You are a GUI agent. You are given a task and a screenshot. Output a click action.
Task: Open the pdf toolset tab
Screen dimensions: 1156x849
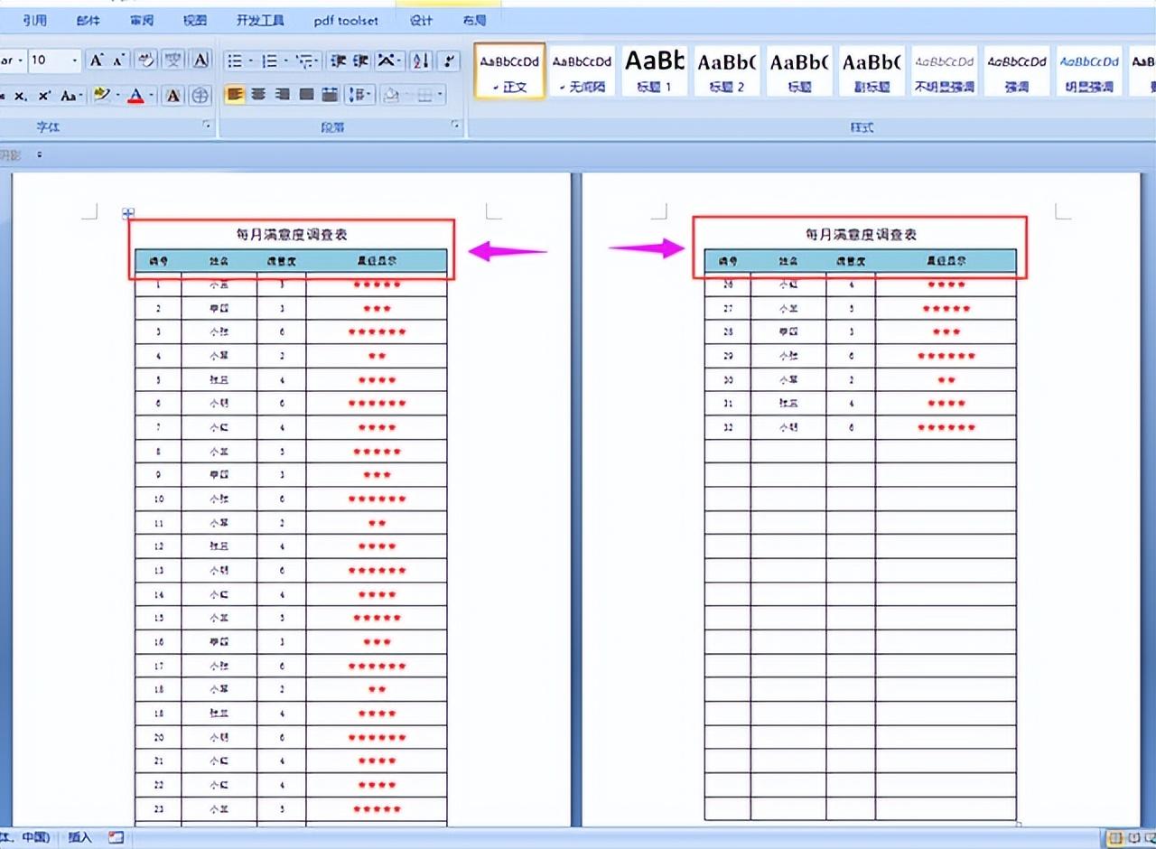(346, 20)
